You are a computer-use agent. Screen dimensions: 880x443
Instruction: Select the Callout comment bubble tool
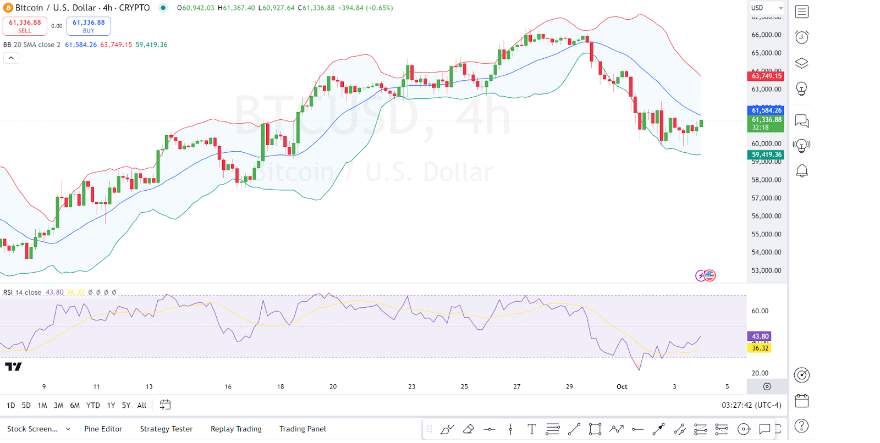[x=765, y=429]
